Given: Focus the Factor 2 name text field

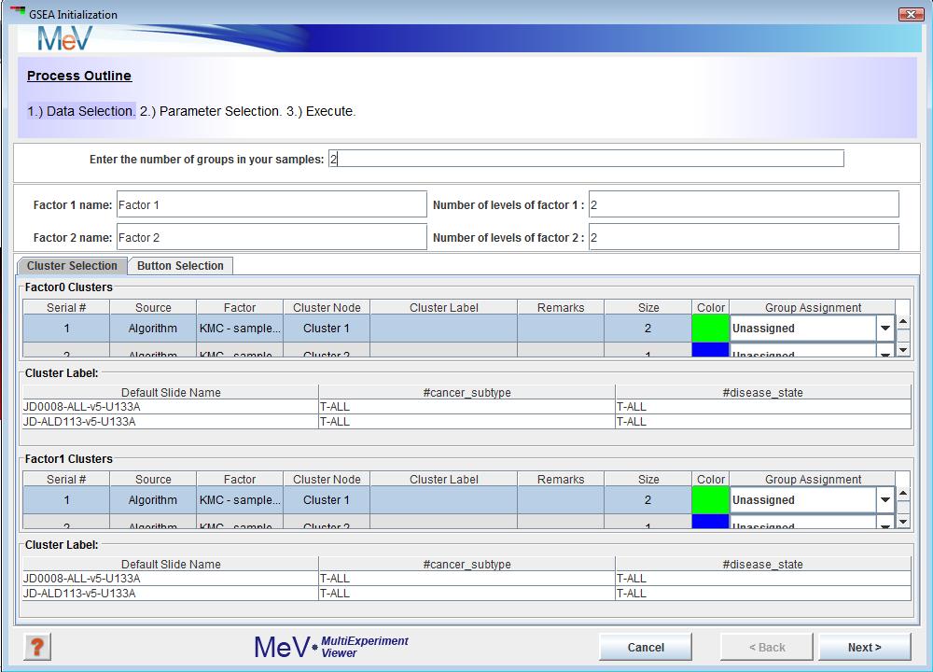Looking at the screenshot, I should point(271,237).
